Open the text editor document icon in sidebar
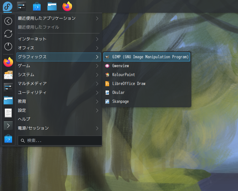The width and height of the screenshot is (238, 191). click(8, 113)
